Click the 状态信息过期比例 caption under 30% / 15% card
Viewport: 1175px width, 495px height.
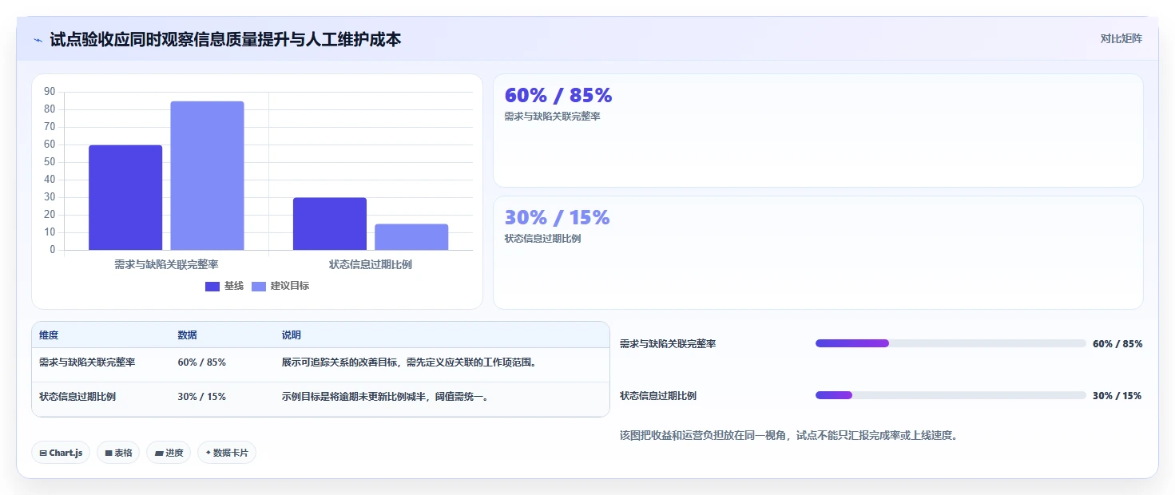point(543,239)
